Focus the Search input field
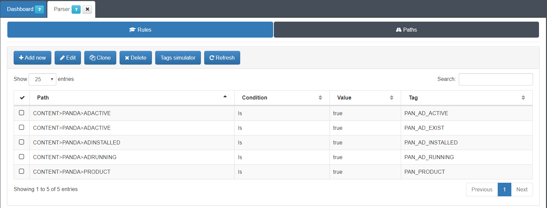The width and height of the screenshot is (547, 208). (x=495, y=79)
